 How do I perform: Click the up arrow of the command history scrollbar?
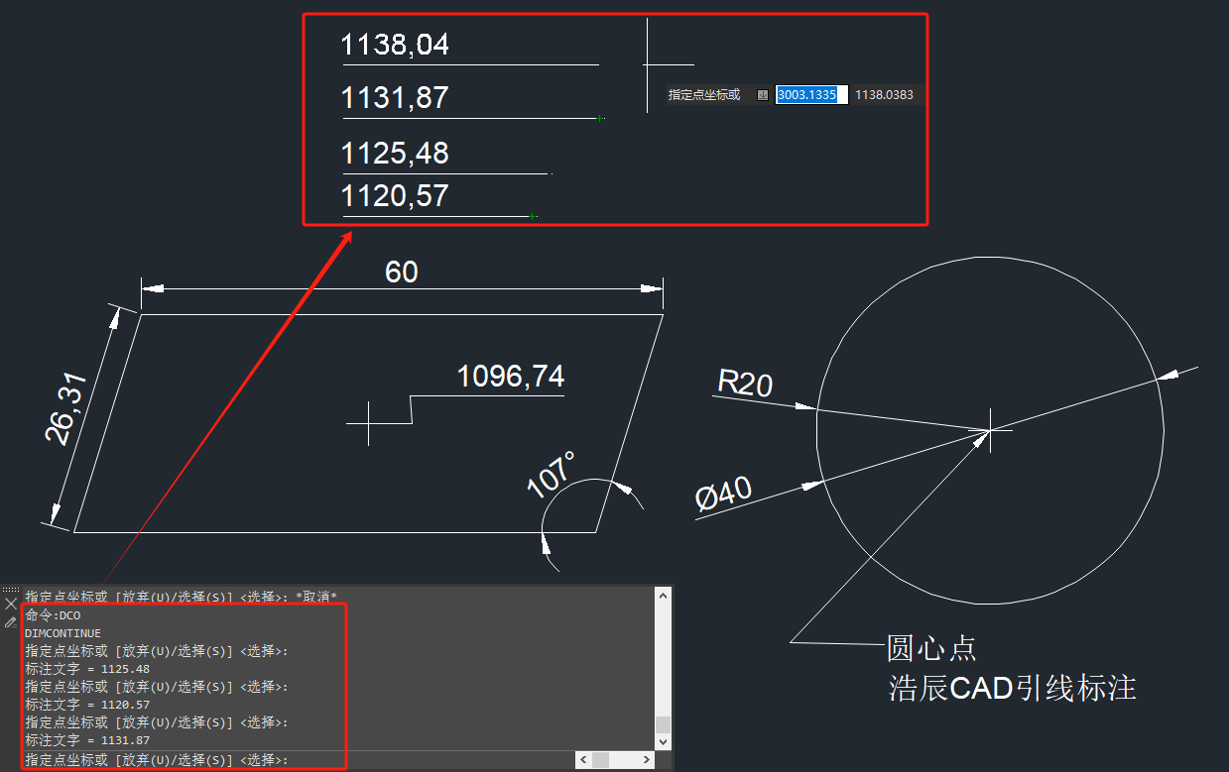(663, 595)
